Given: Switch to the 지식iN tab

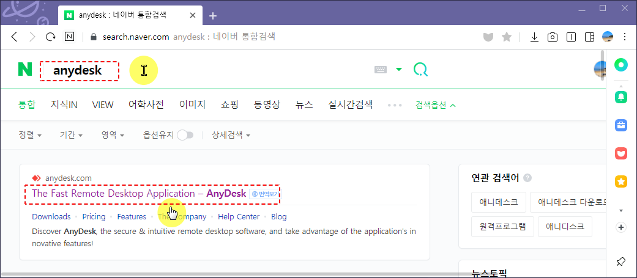Looking at the screenshot, I should coord(64,104).
